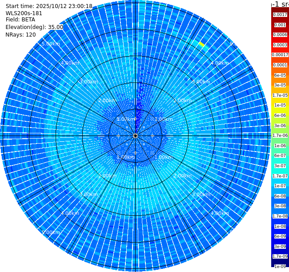Click the lower-right 1.00km ring label
This screenshot has height=272, width=289.
click(x=164, y=157)
